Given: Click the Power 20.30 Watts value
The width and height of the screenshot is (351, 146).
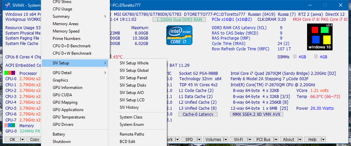Looking at the screenshot, I should point(322,108).
